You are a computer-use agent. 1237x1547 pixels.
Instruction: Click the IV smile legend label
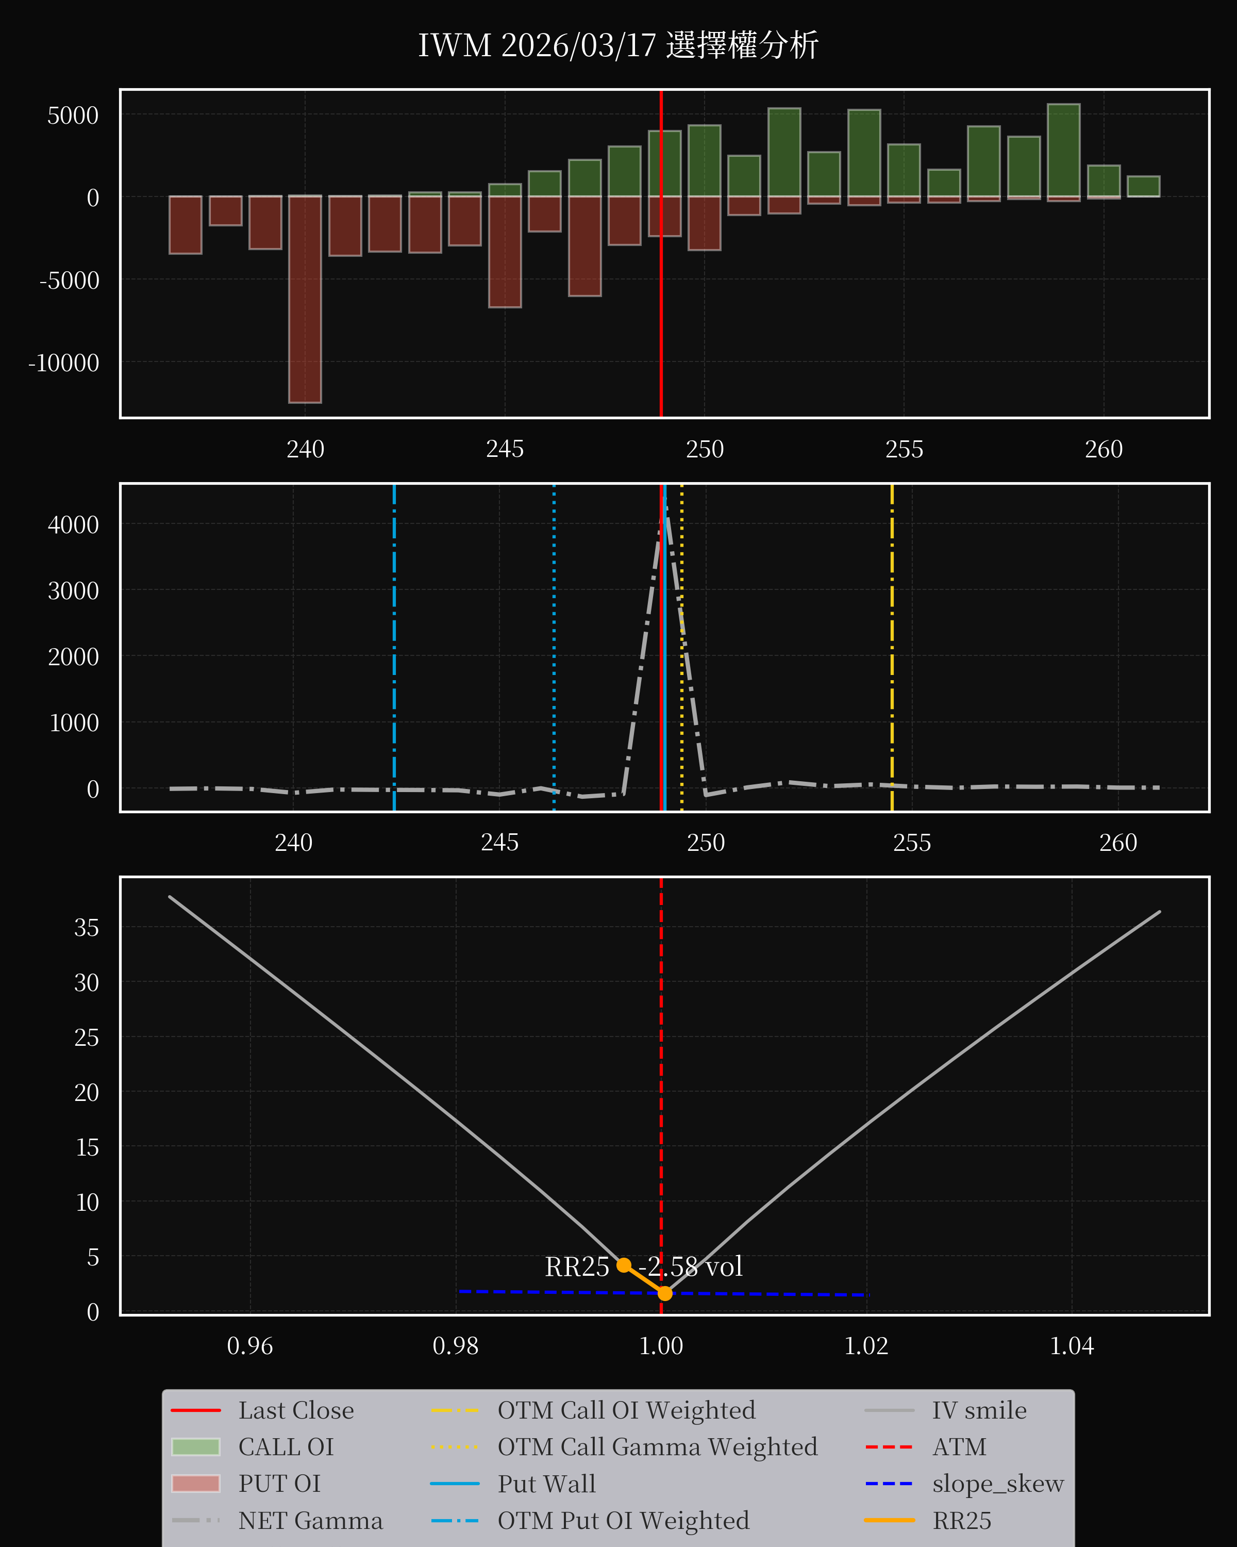tap(979, 1410)
